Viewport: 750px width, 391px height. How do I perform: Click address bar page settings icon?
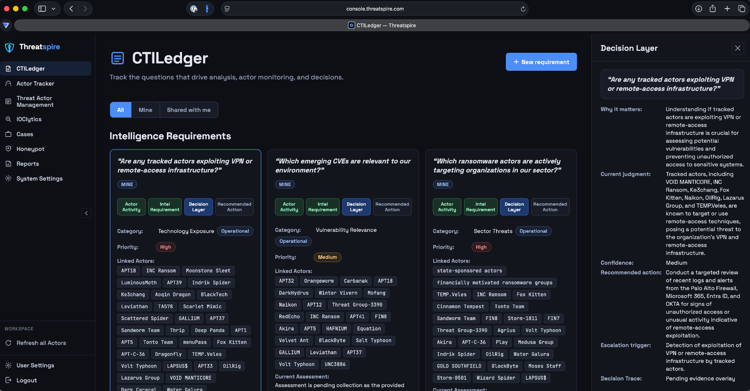coord(227,9)
